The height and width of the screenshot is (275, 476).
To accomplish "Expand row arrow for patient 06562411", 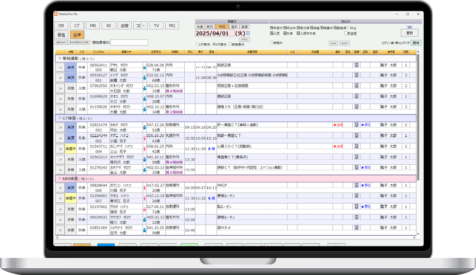I will coord(60,67).
